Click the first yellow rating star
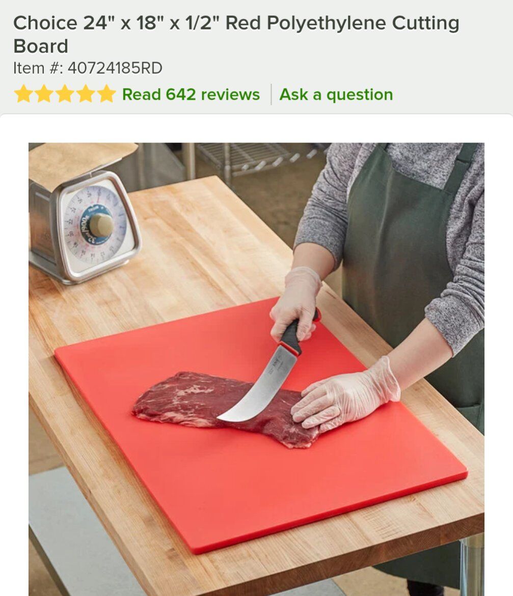This screenshot has height=596, width=513. pos(23,94)
